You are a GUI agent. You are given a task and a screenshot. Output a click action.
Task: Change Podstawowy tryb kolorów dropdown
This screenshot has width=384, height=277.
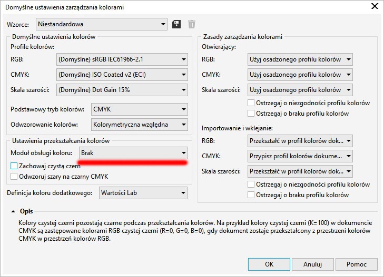coord(139,109)
